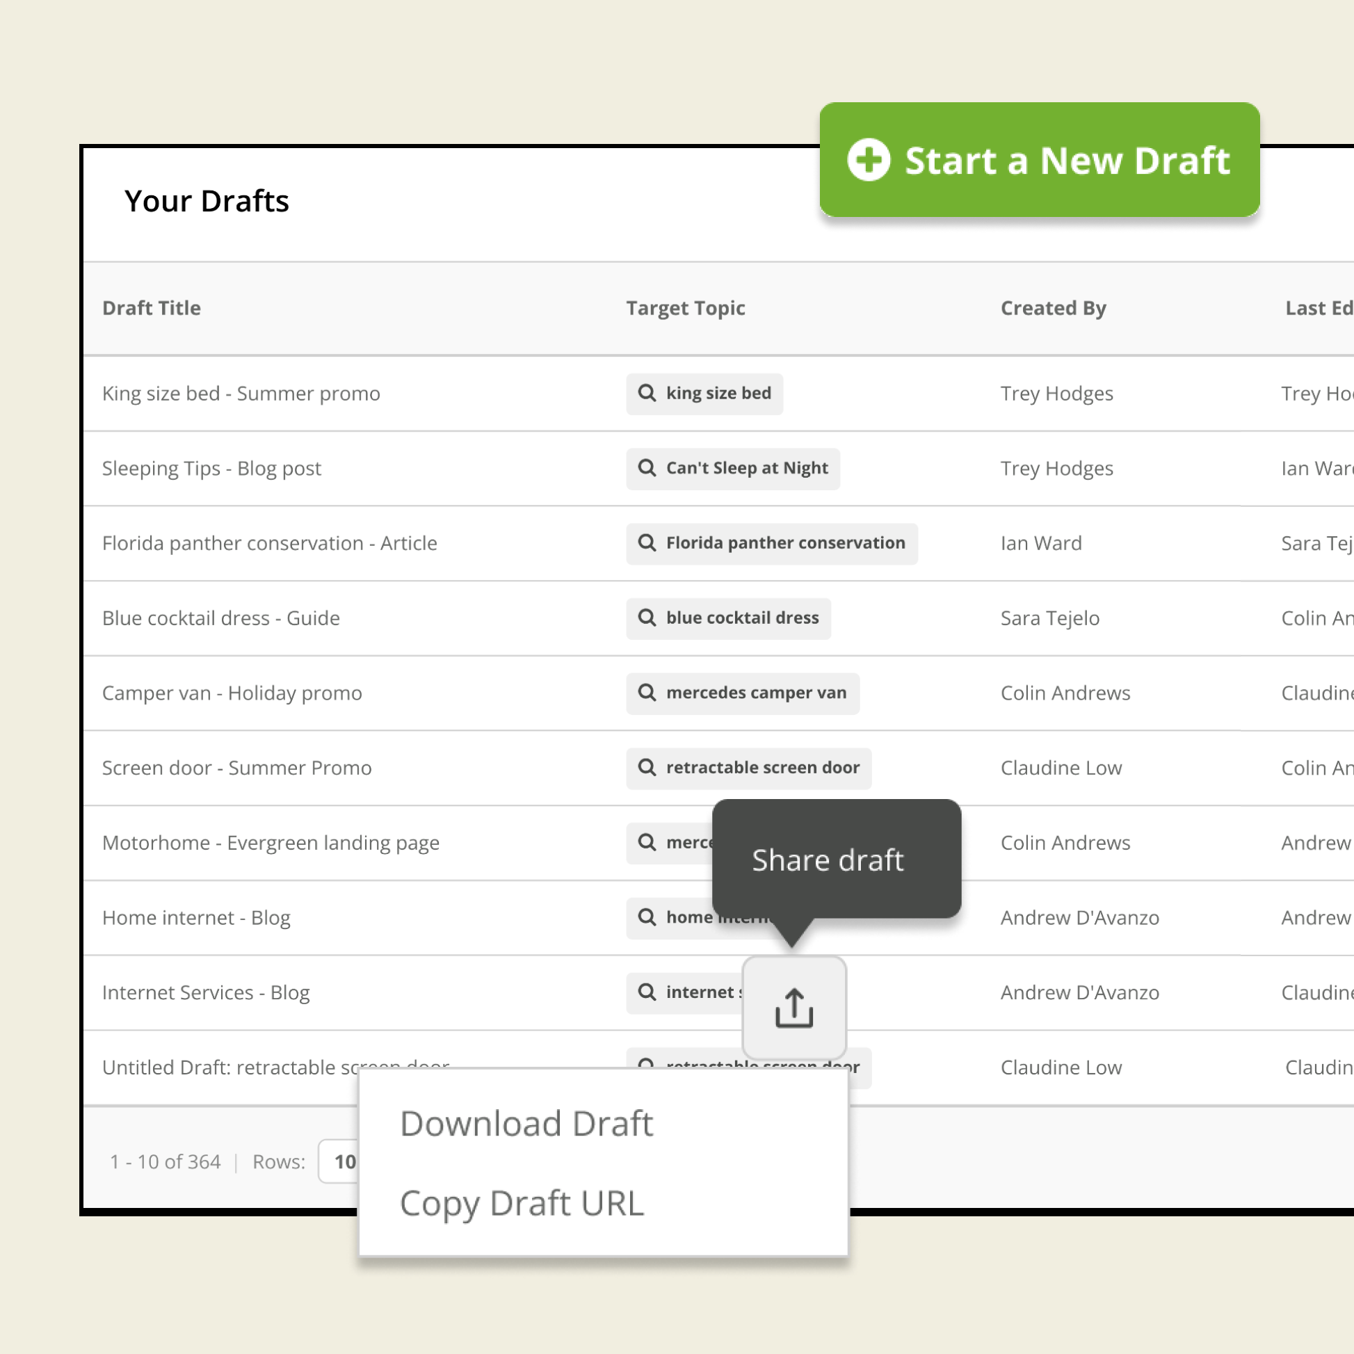The image size is (1354, 1354).
Task: Click magnifier icon in king size bed topic
Action: [x=647, y=393]
